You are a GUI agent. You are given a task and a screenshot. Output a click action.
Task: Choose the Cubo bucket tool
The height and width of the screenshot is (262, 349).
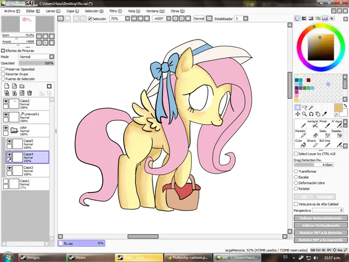[301, 144]
